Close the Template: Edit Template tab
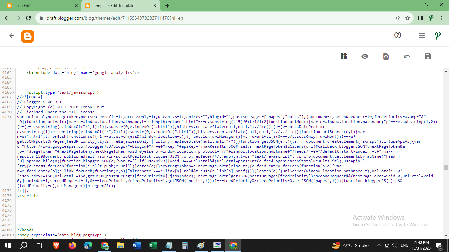This screenshot has height=252, width=449. pos(154,6)
